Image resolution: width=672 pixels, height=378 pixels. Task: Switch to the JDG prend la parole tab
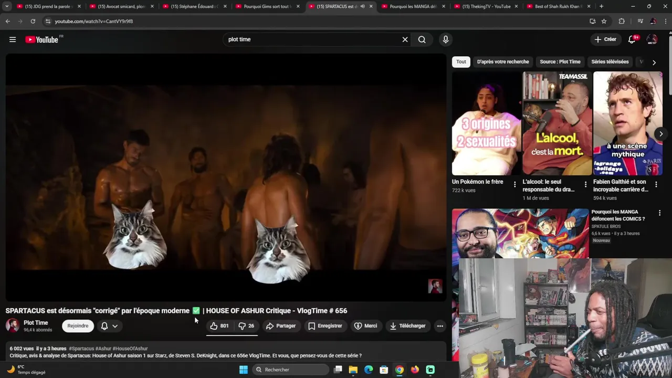(x=48, y=6)
